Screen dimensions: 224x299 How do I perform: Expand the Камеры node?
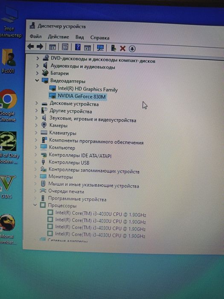click(36, 125)
